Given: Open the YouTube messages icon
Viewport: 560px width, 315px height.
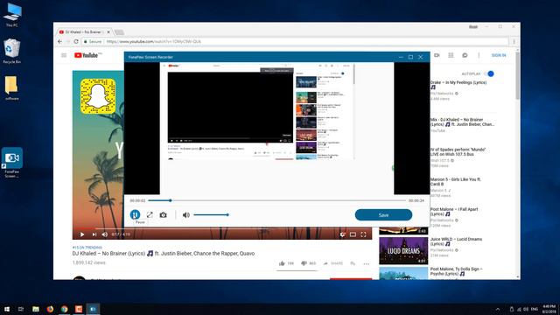Looking at the screenshot, I should point(465,55).
